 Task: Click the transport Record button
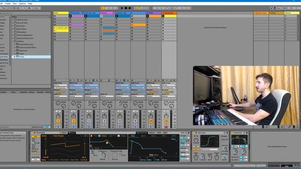(130, 8)
